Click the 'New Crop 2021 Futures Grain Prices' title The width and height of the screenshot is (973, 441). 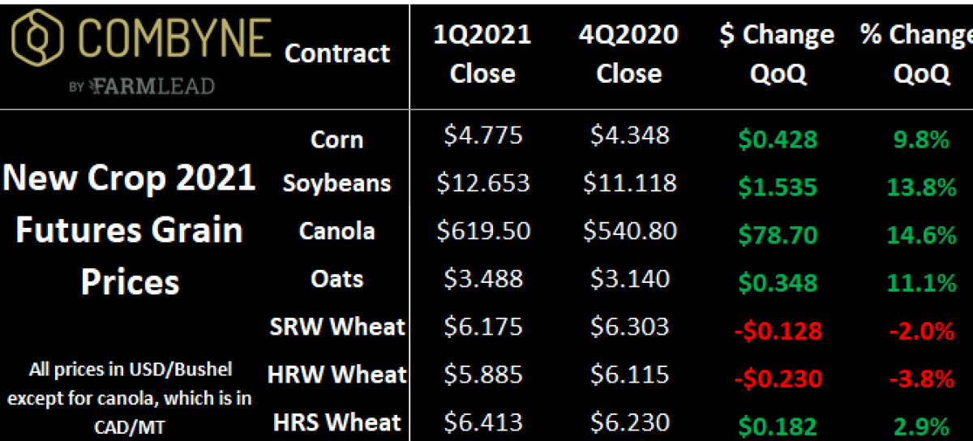pos(130,230)
